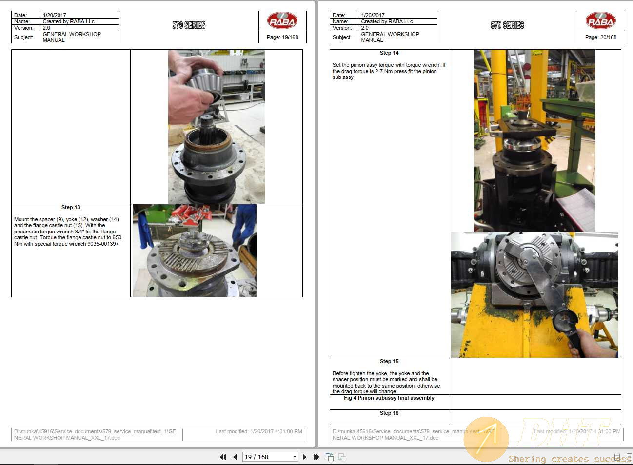Jump to the last page button
The image size is (633, 465).
pyautogui.click(x=316, y=457)
